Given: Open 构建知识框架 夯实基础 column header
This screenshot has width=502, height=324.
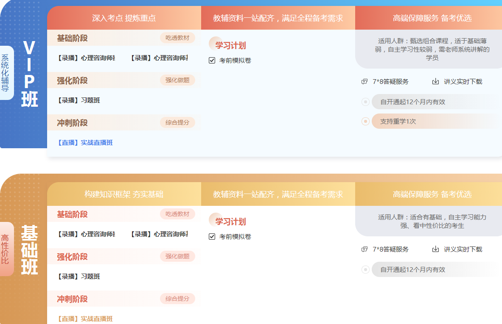Looking at the screenshot, I should [124, 194].
